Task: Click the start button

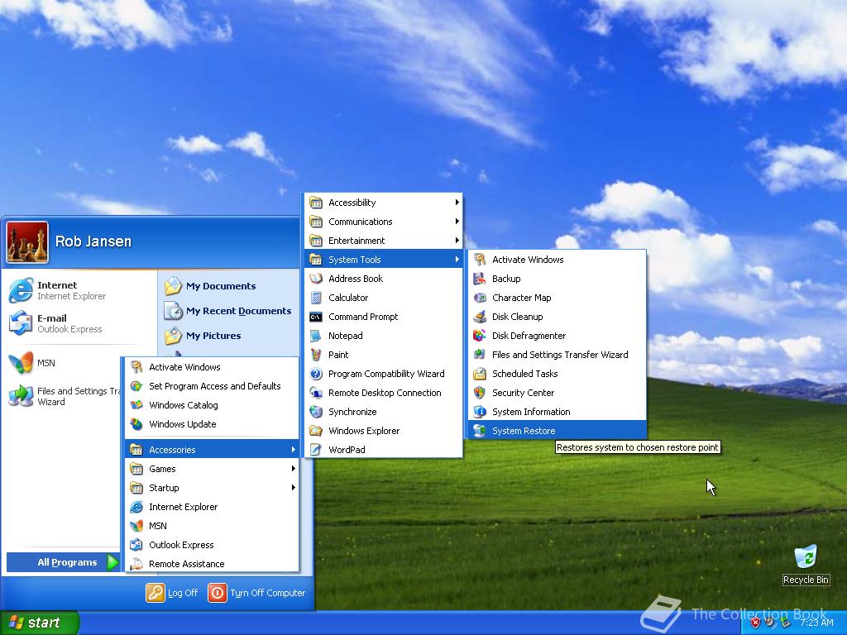Action: (x=40, y=623)
